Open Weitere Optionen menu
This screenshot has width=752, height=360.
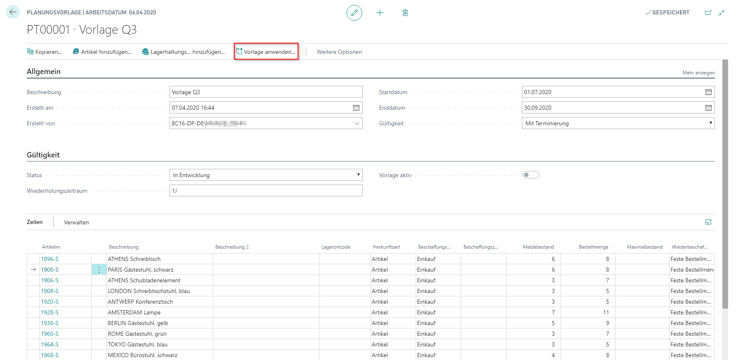tap(339, 52)
